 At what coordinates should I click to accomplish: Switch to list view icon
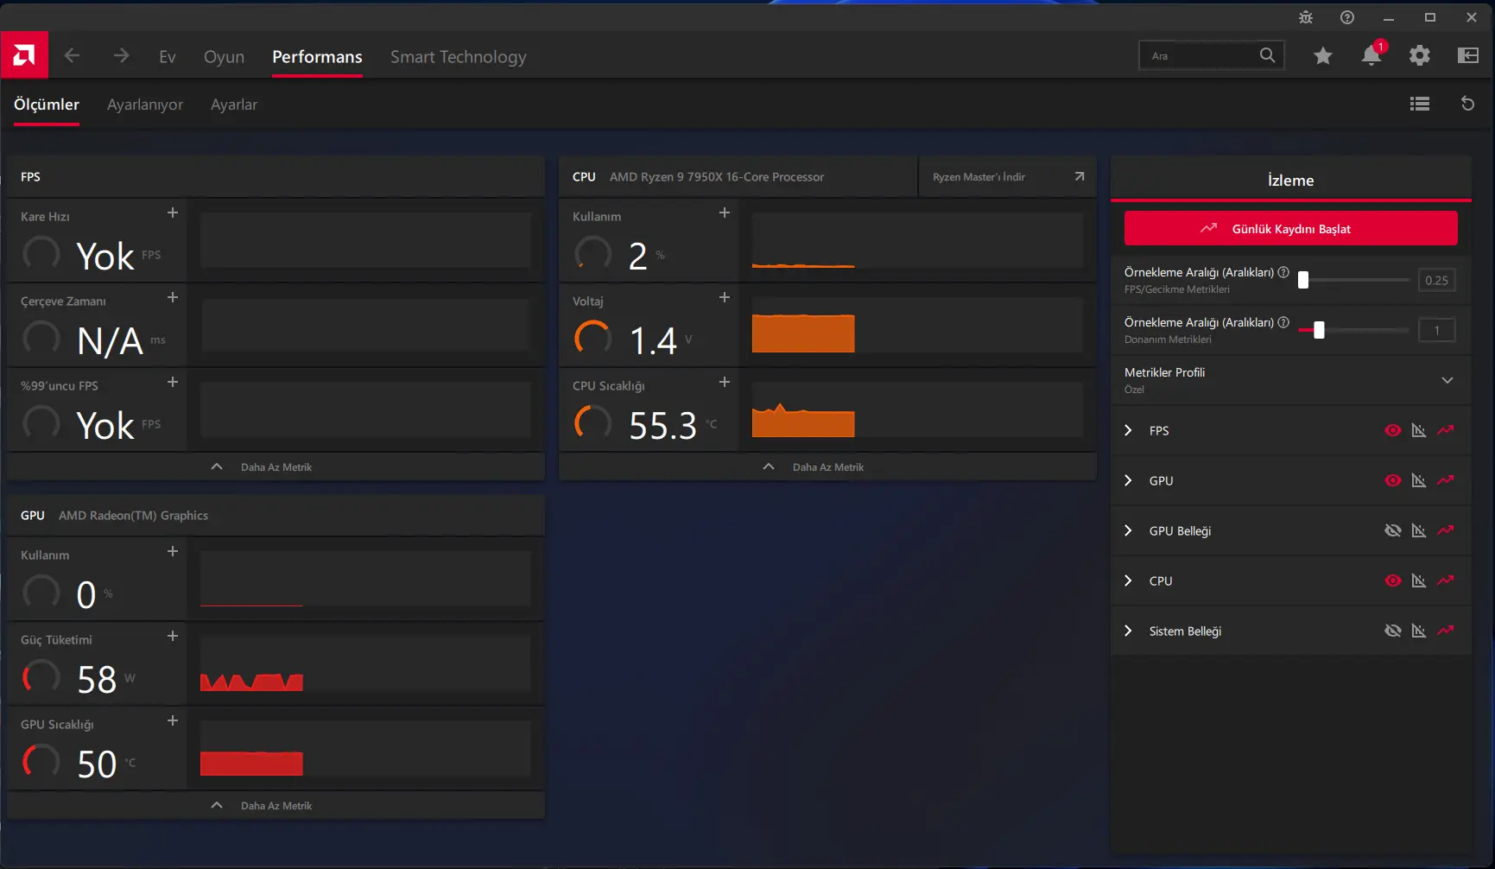click(1420, 104)
